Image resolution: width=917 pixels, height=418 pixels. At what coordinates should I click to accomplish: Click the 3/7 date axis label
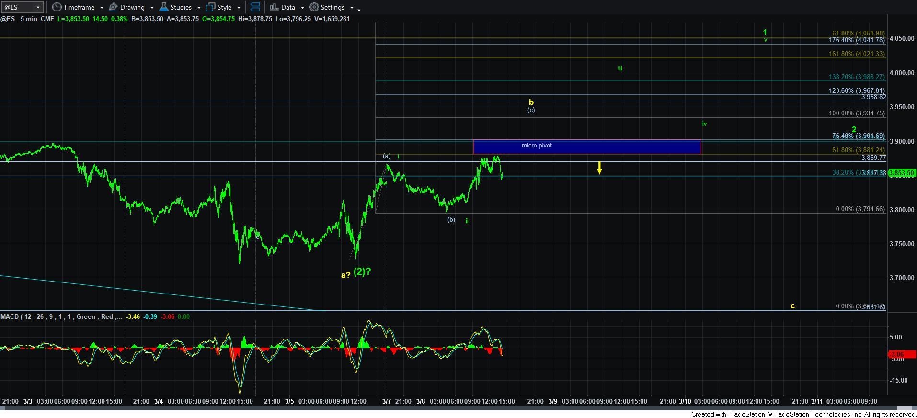(386, 401)
